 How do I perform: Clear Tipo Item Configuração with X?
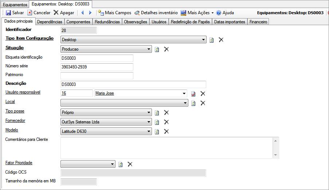pyautogui.click(x=221, y=40)
